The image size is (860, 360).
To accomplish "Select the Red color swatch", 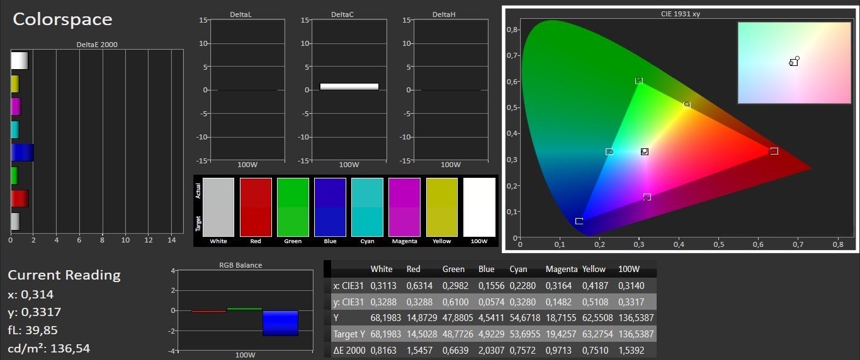I will point(256,207).
